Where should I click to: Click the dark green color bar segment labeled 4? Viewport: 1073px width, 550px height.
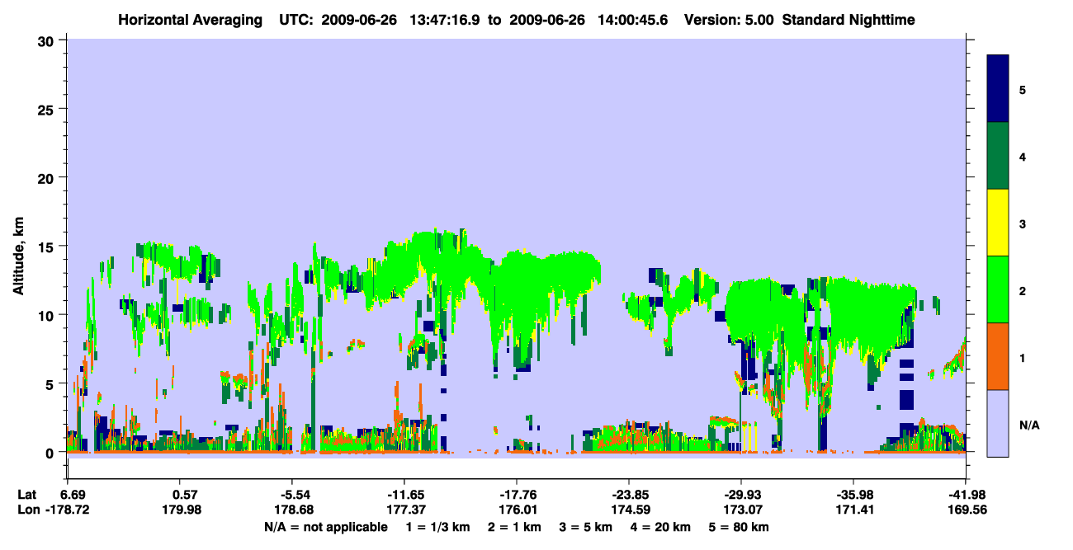pos(998,156)
